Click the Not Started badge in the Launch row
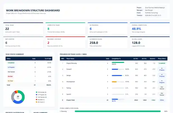The image size is (173, 113). 162,94
